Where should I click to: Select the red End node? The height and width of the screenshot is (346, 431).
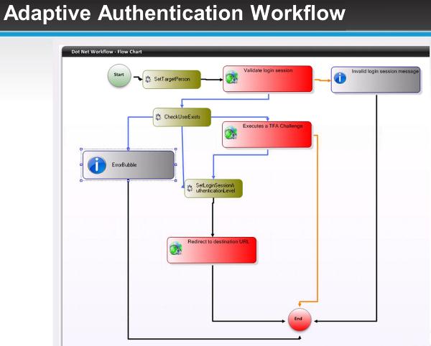pos(300,319)
